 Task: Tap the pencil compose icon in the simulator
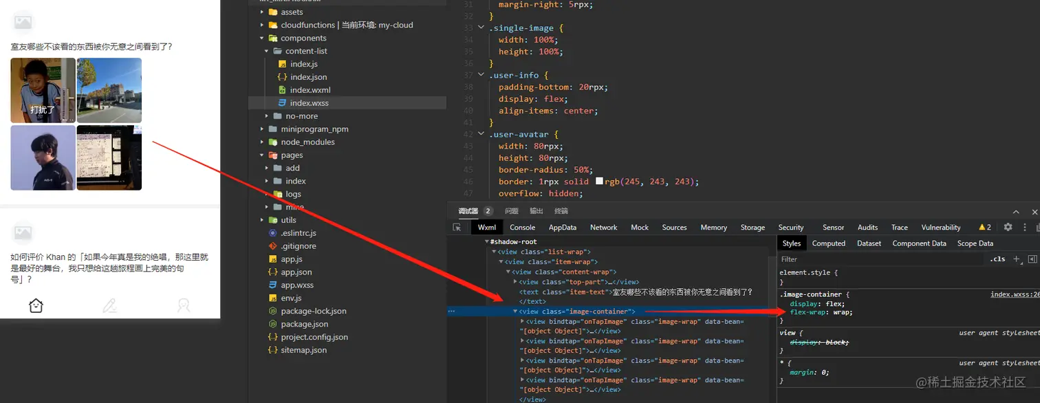(109, 305)
